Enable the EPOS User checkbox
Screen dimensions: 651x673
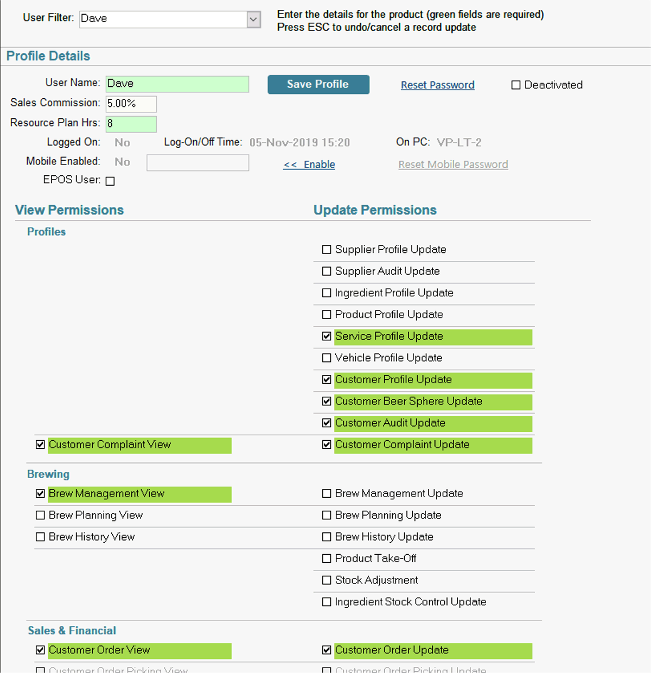click(x=110, y=181)
